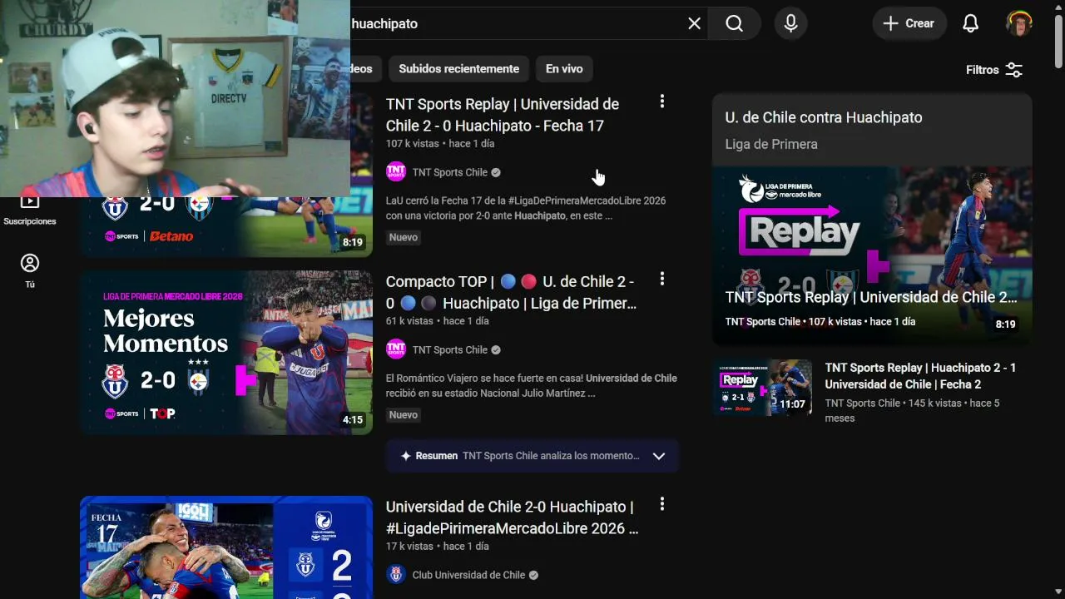
Task: Click the description starting with LaU cerró la Fecha 17
Action: pyautogui.click(x=526, y=208)
